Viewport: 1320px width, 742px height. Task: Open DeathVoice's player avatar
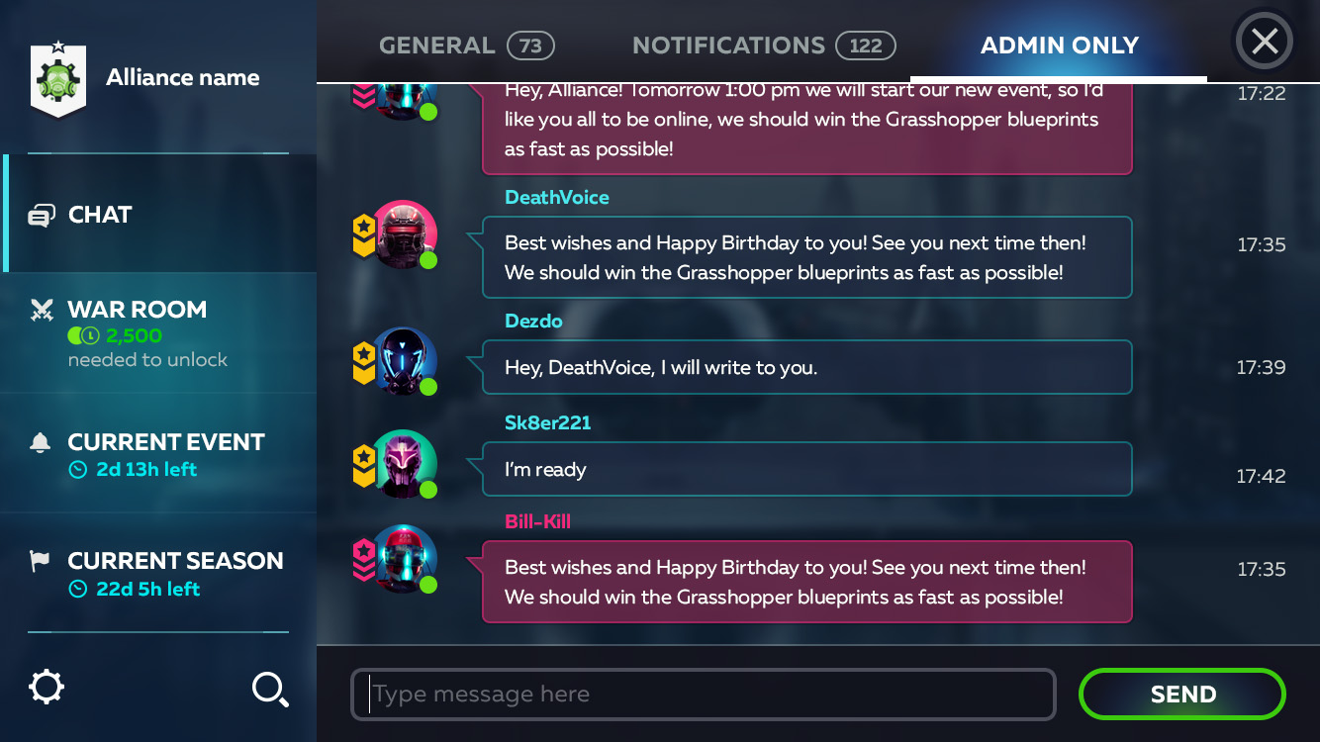(403, 234)
